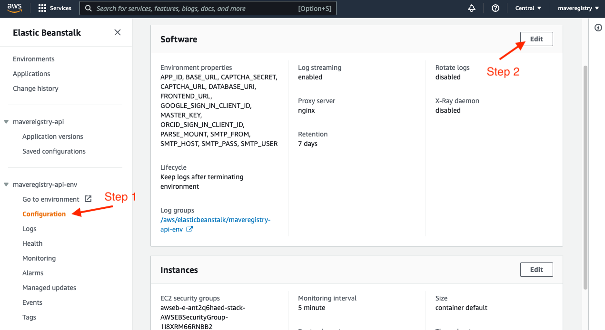Image resolution: width=605 pixels, height=330 pixels.
Task: Click the AWS logo home icon
Action: click(14, 8)
